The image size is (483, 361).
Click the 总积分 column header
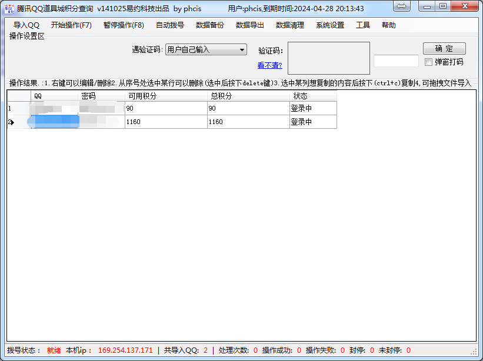tap(249, 96)
